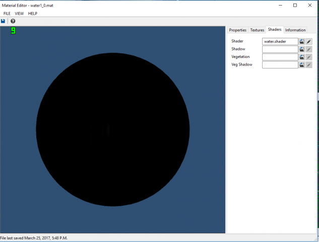This screenshot has height=242, width=319.
Task: Click the pencil icon in the Vegetation row
Action: coord(309,57)
